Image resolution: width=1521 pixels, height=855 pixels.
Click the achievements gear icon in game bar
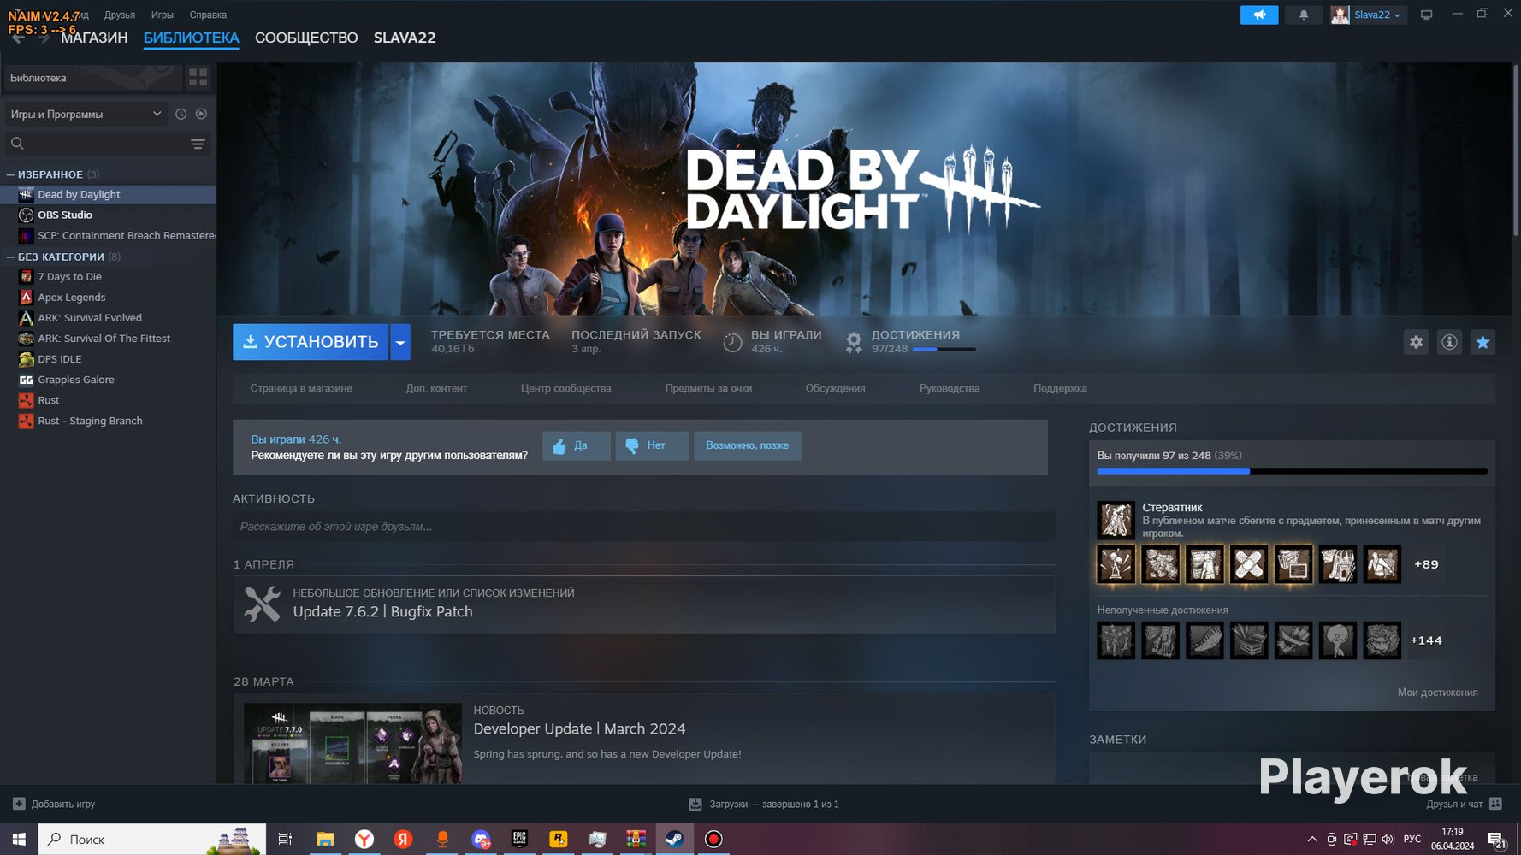(853, 342)
